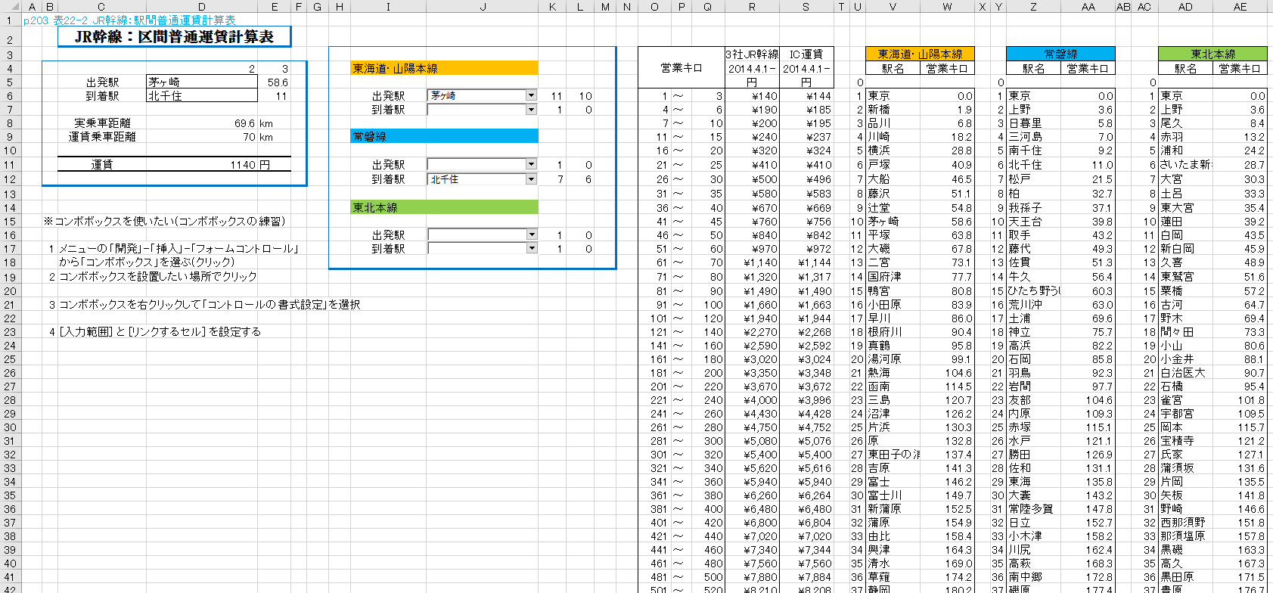Select the 品川 station cell

tap(893, 123)
